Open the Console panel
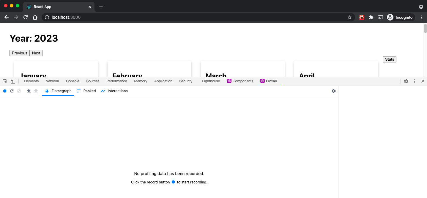Image resolution: width=427 pixels, height=198 pixels. coord(73,81)
